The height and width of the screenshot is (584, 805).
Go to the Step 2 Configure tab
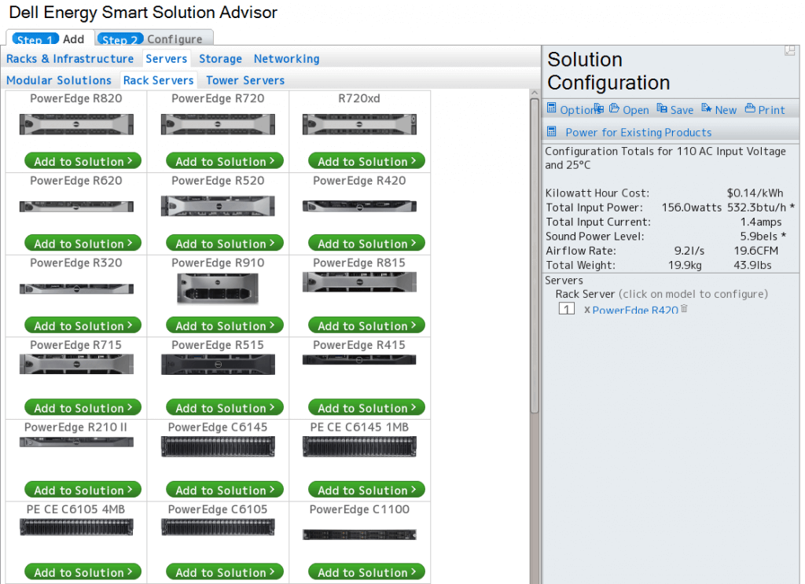coord(155,39)
